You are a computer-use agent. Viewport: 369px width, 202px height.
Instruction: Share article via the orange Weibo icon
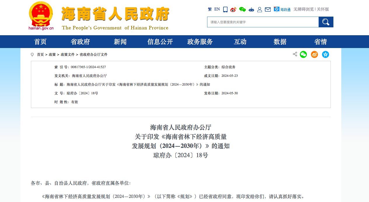pos(314,54)
